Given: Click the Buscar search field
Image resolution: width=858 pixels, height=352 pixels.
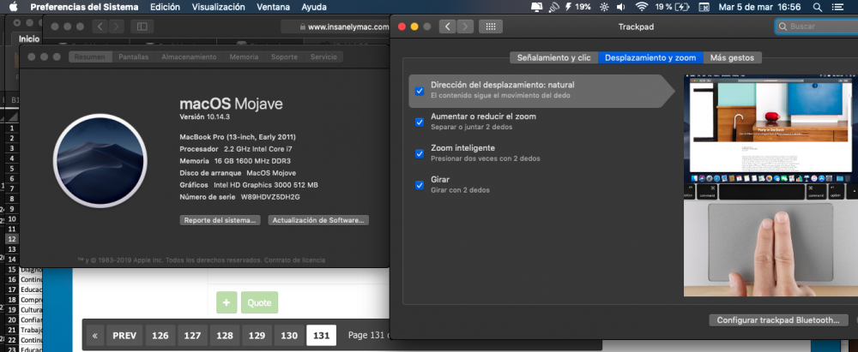Looking at the screenshot, I should [x=817, y=27].
